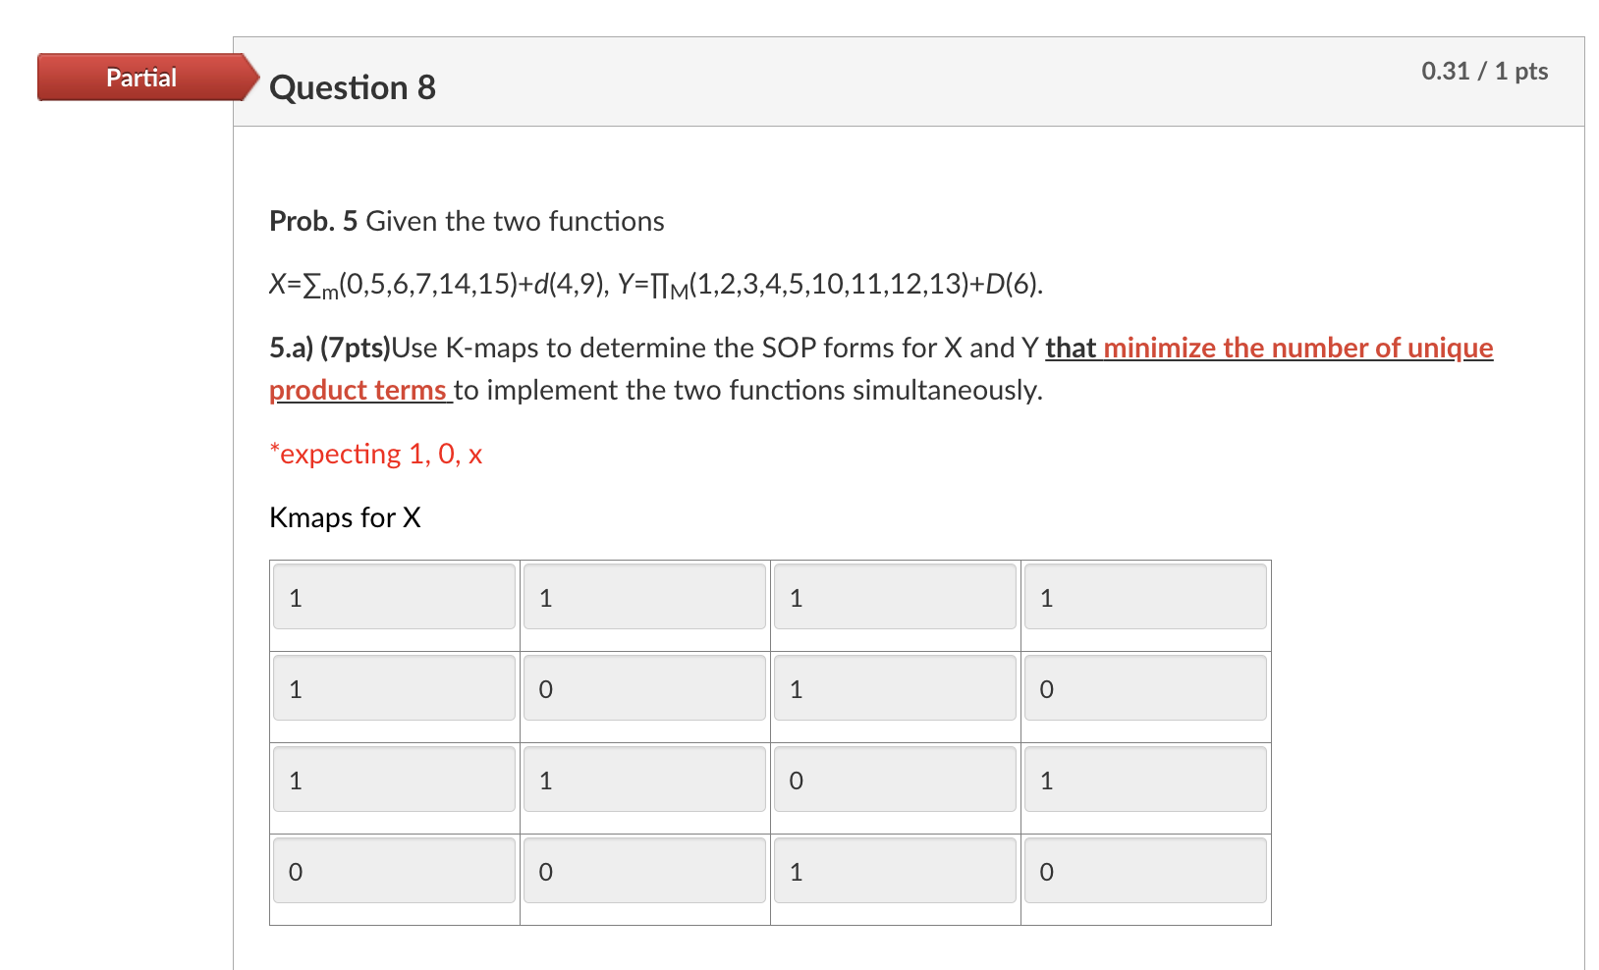Click the bottom-left K-map cell containing 0
Viewport: 1599px width, 970px height.
393,871
